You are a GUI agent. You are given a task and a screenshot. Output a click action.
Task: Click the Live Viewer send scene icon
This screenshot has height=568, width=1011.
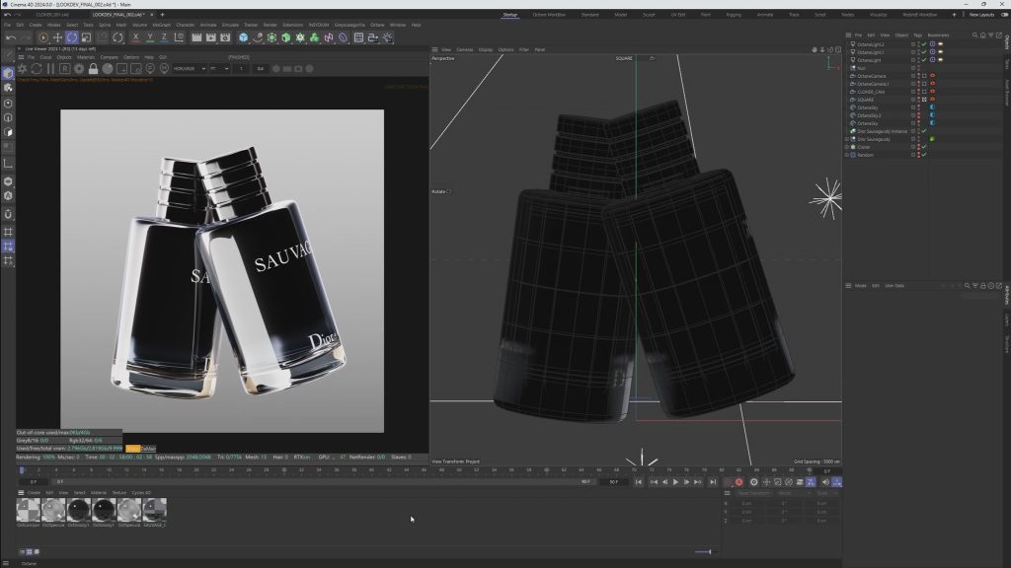(23, 69)
